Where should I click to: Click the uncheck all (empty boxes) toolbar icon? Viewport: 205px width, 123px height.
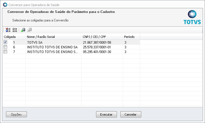point(15,30)
